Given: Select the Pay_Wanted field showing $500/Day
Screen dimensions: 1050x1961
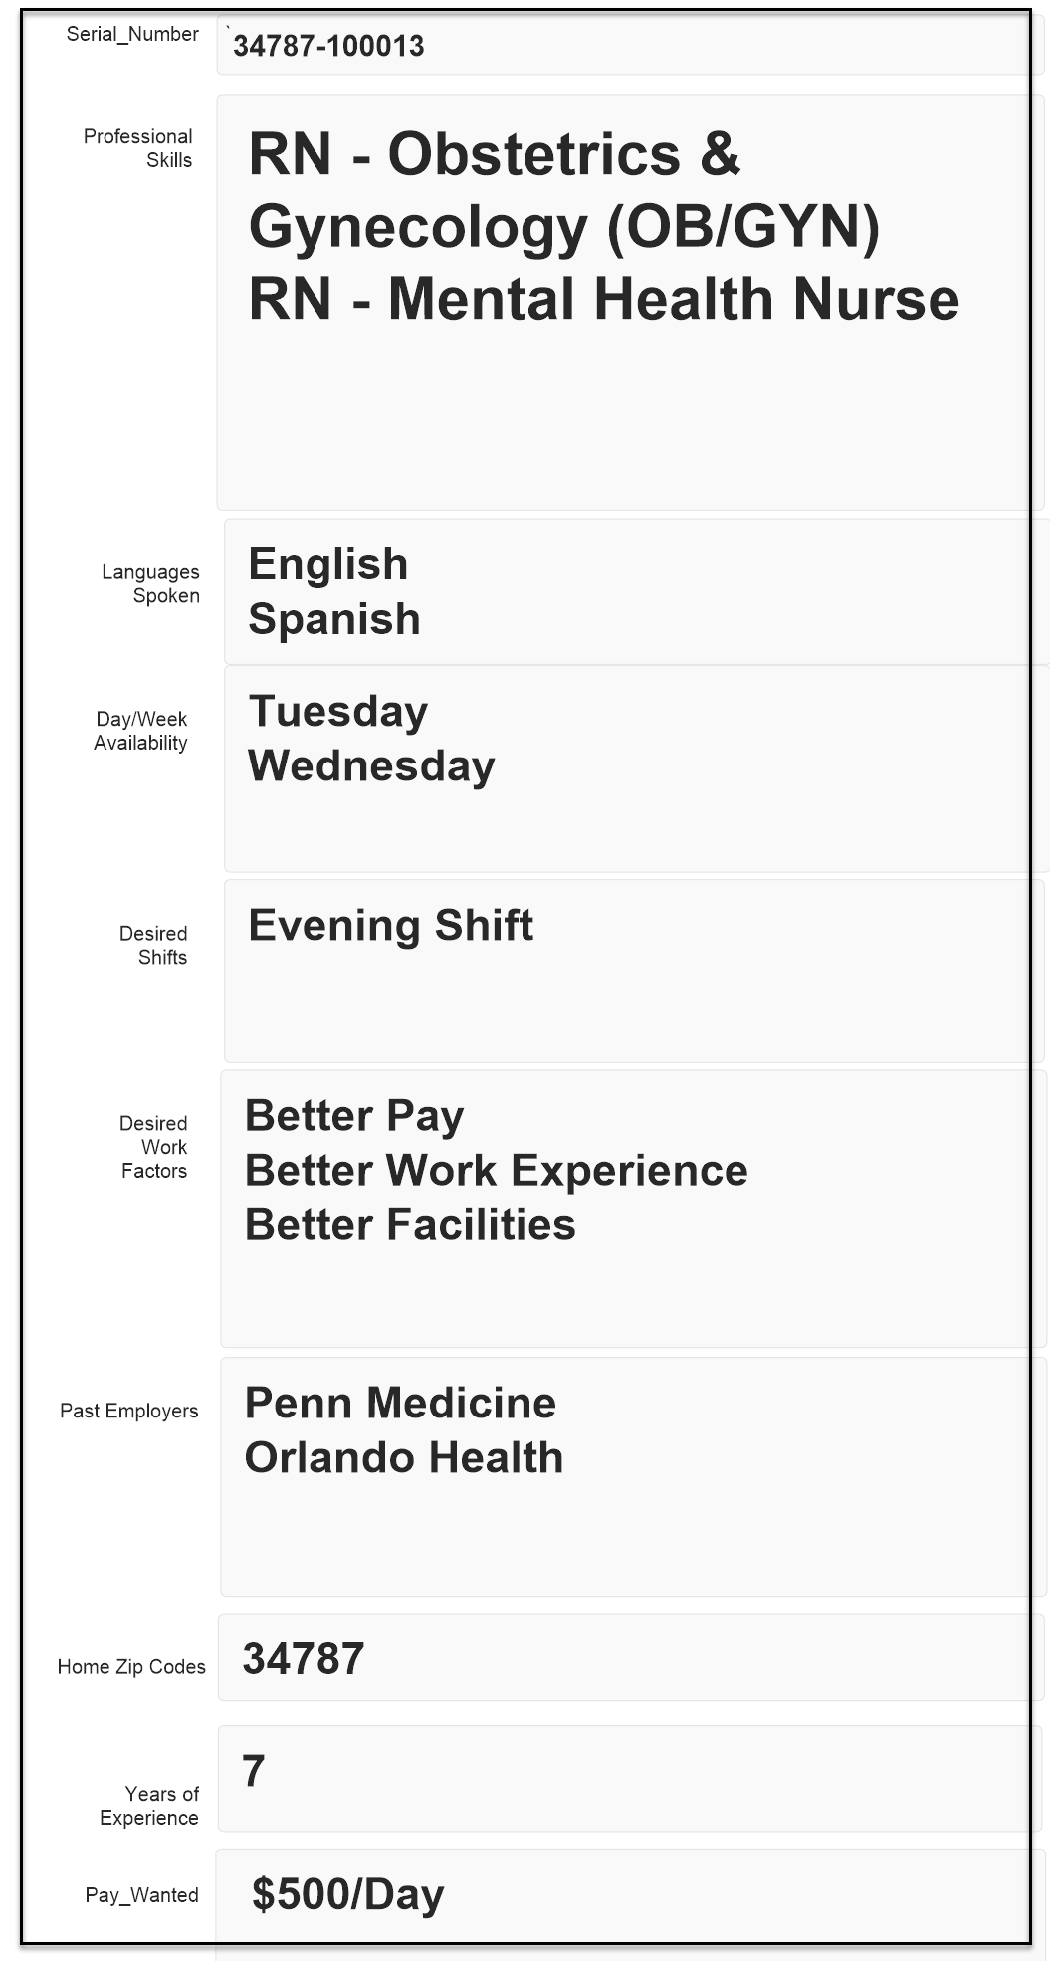Looking at the screenshot, I should tap(622, 1894).
